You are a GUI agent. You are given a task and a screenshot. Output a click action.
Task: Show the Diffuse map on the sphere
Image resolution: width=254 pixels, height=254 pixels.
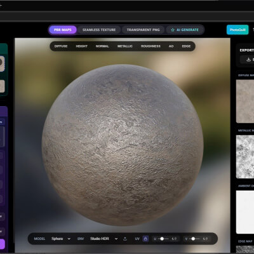click(x=61, y=46)
